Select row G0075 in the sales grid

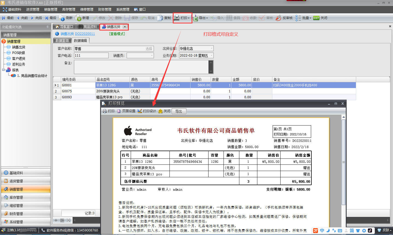point(204,91)
